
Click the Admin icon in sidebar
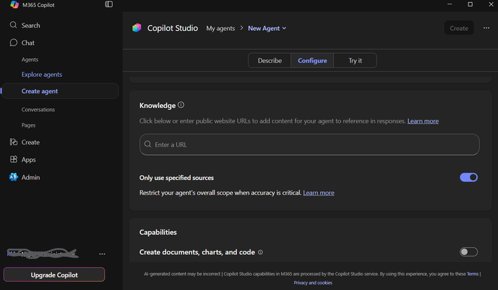coord(13,177)
